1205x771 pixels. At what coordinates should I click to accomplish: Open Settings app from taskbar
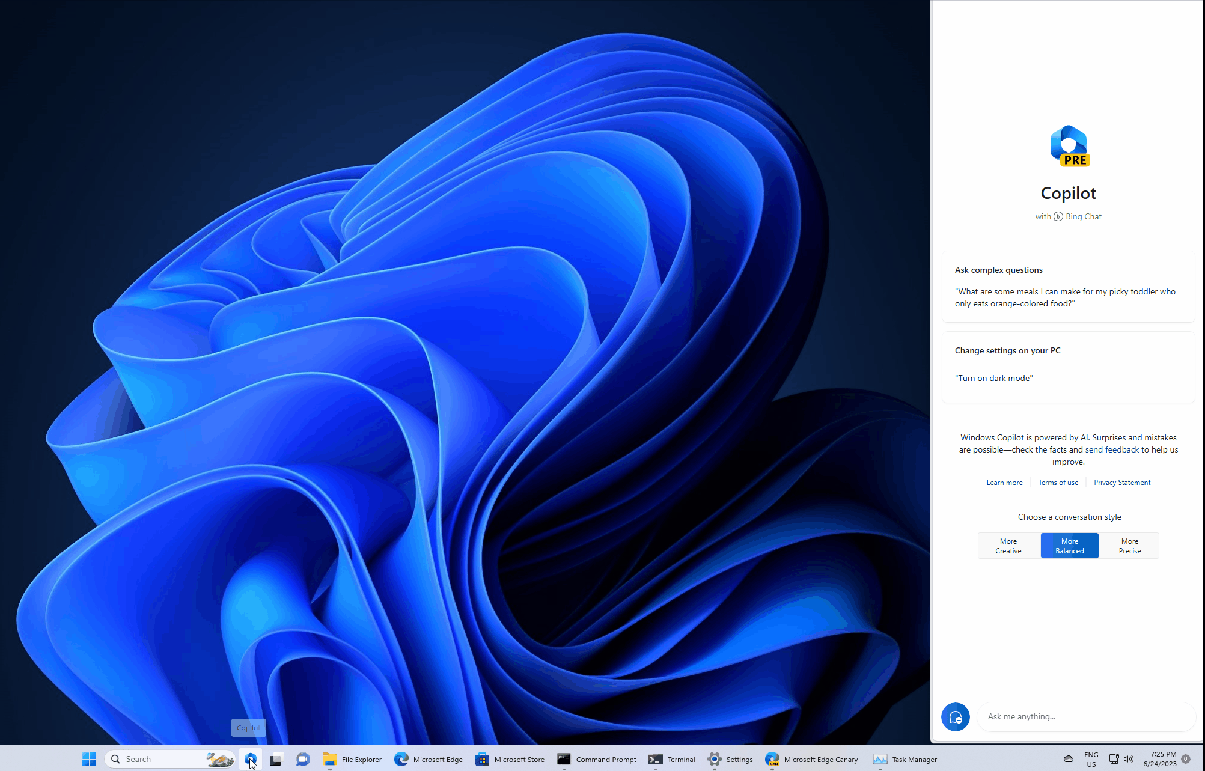point(714,758)
